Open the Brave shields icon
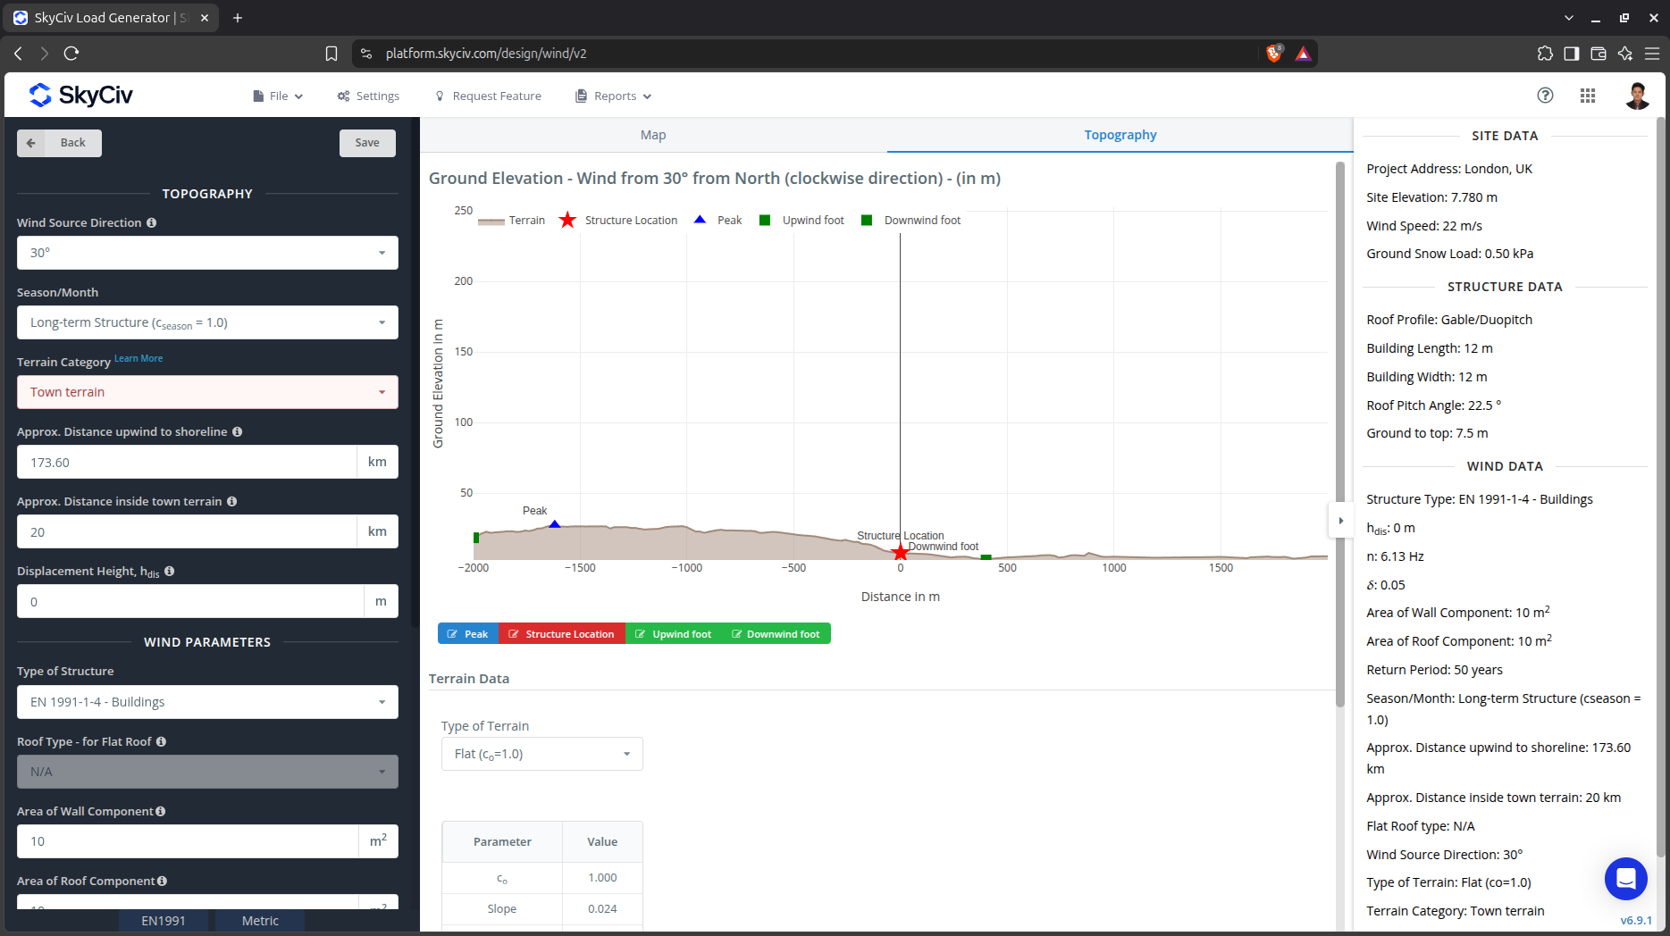The width and height of the screenshot is (1670, 936). pos(1274,54)
